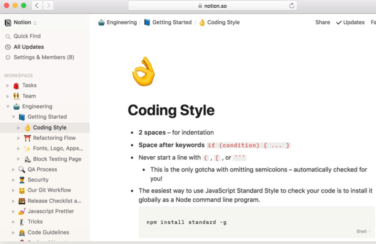This screenshot has width=376, height=244.
Task: Go back in browser history
Action: pyautogui.click(x=37, y=6)
